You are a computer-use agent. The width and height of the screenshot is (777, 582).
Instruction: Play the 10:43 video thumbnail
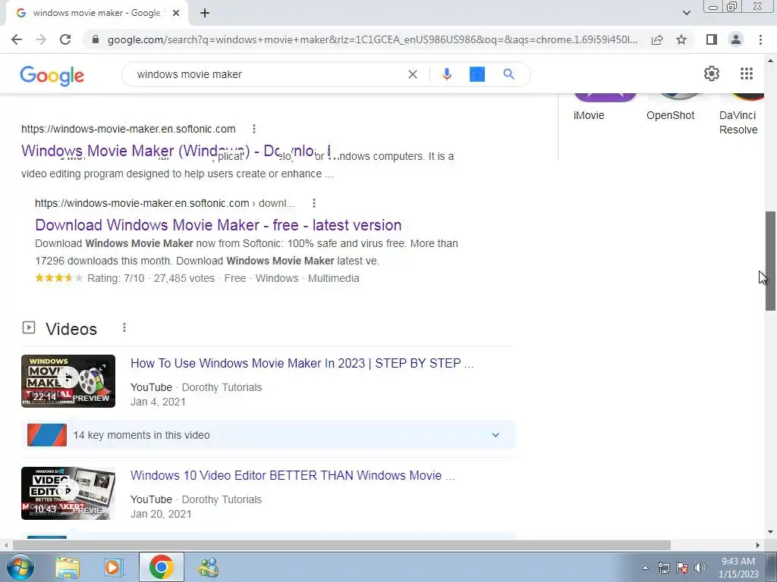pyautogui.click(x=68, y=493)
